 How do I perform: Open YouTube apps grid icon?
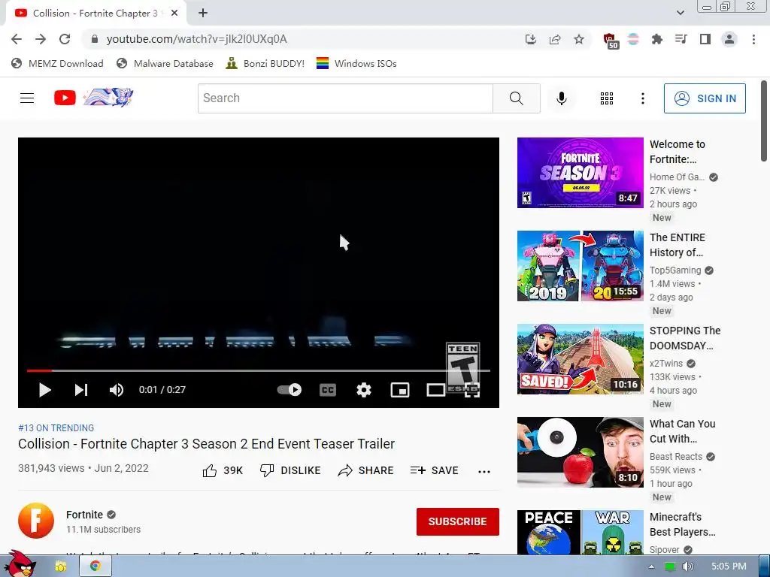(607, 98)
